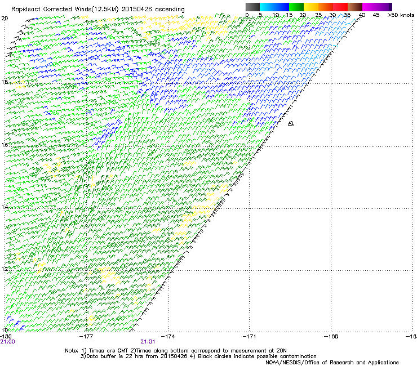Click the blue 10-15 knots legend segment

(282, 7)
